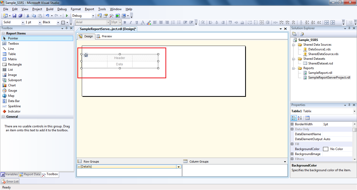
Task: Switch to the Variables tab
Action: pos(9,174)
